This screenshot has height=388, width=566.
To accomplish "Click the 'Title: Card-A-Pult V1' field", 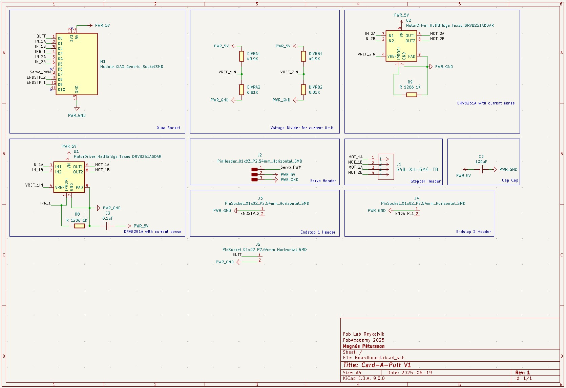I will click(377, 365).
